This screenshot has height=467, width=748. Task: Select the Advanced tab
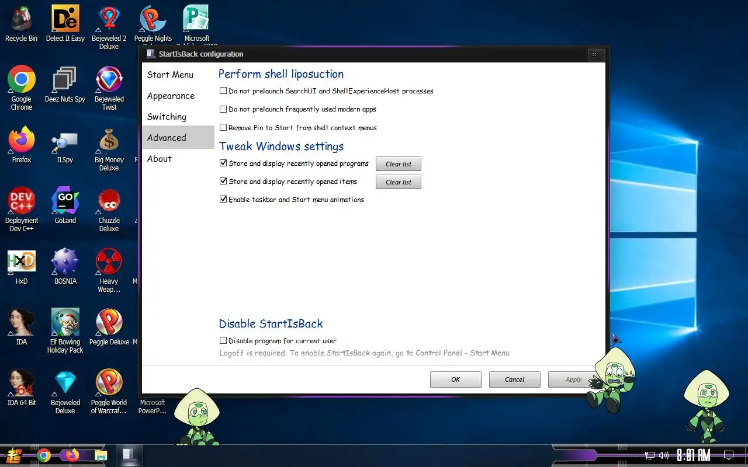[178, 138]
